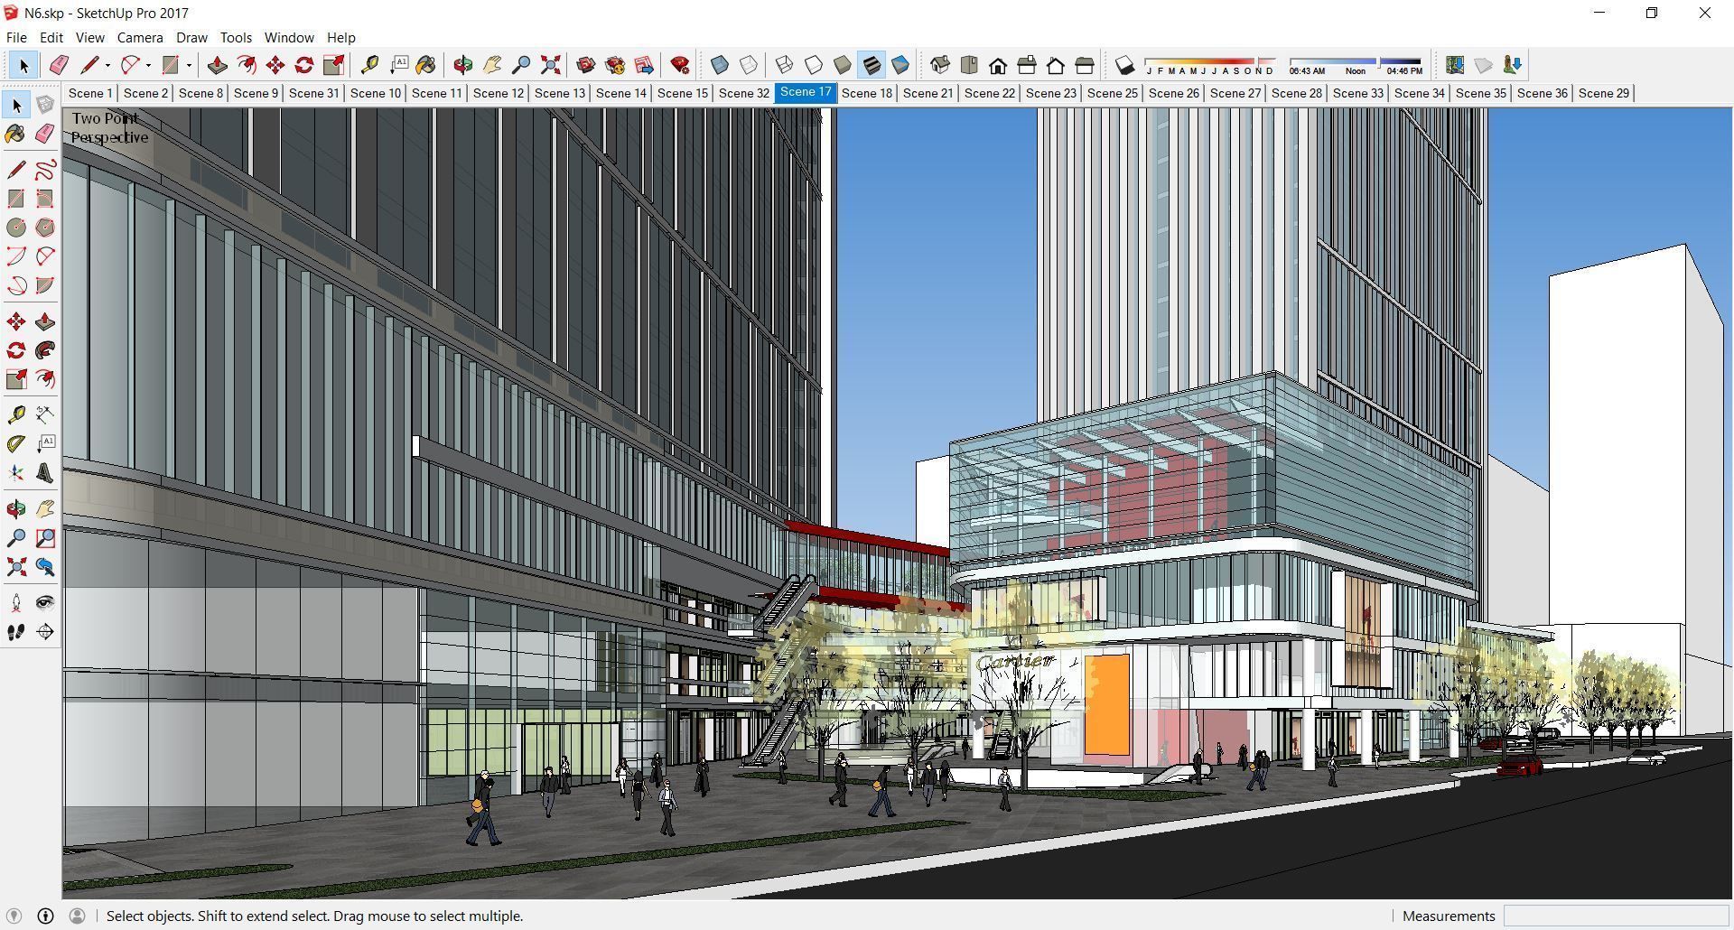This screenshot has width=1734, height=930.
Task: Activate the Circle tool
Action: [x=16, y=228]
